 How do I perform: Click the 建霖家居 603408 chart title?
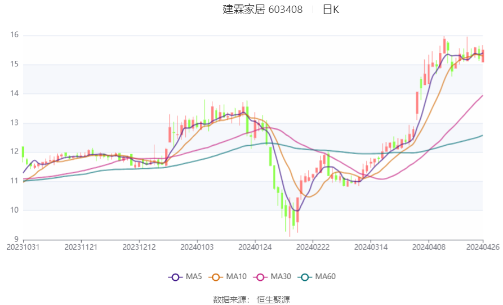tap(262, 10)
